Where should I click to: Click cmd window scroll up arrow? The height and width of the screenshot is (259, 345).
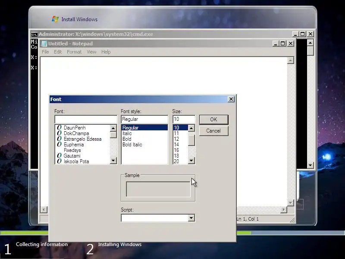(x=310, y=43)
